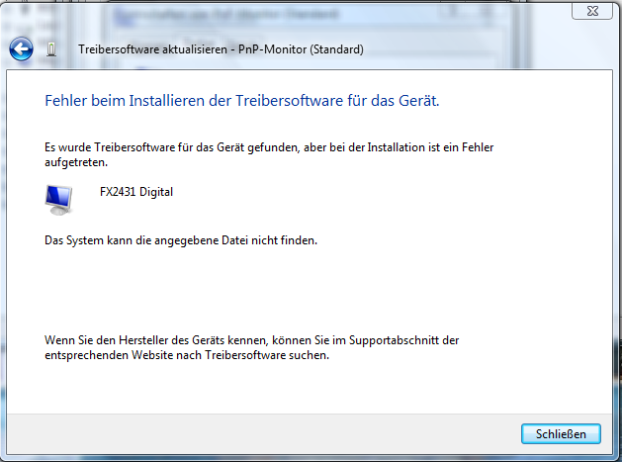Click the monitor icon for FX2431 Digital
622x462 pixels.
(x=58, y=199)
